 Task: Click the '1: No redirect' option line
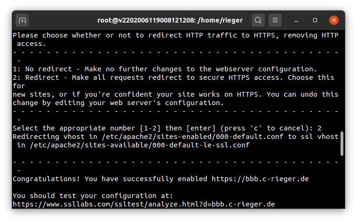click(x=165, y=69)
